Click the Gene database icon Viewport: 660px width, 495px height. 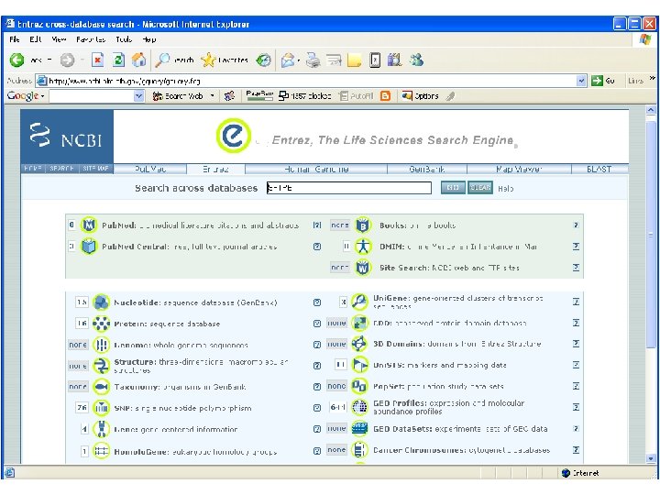click(x=101, y=429)
